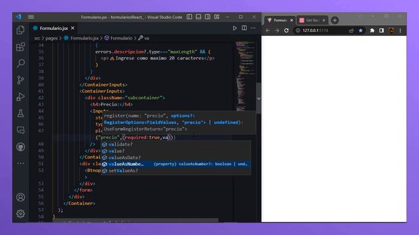The width and height of the screenshot is (419, 235).
Task: Open the Run and Debug view
Action: pyautogui.click(x=20, y=97)
